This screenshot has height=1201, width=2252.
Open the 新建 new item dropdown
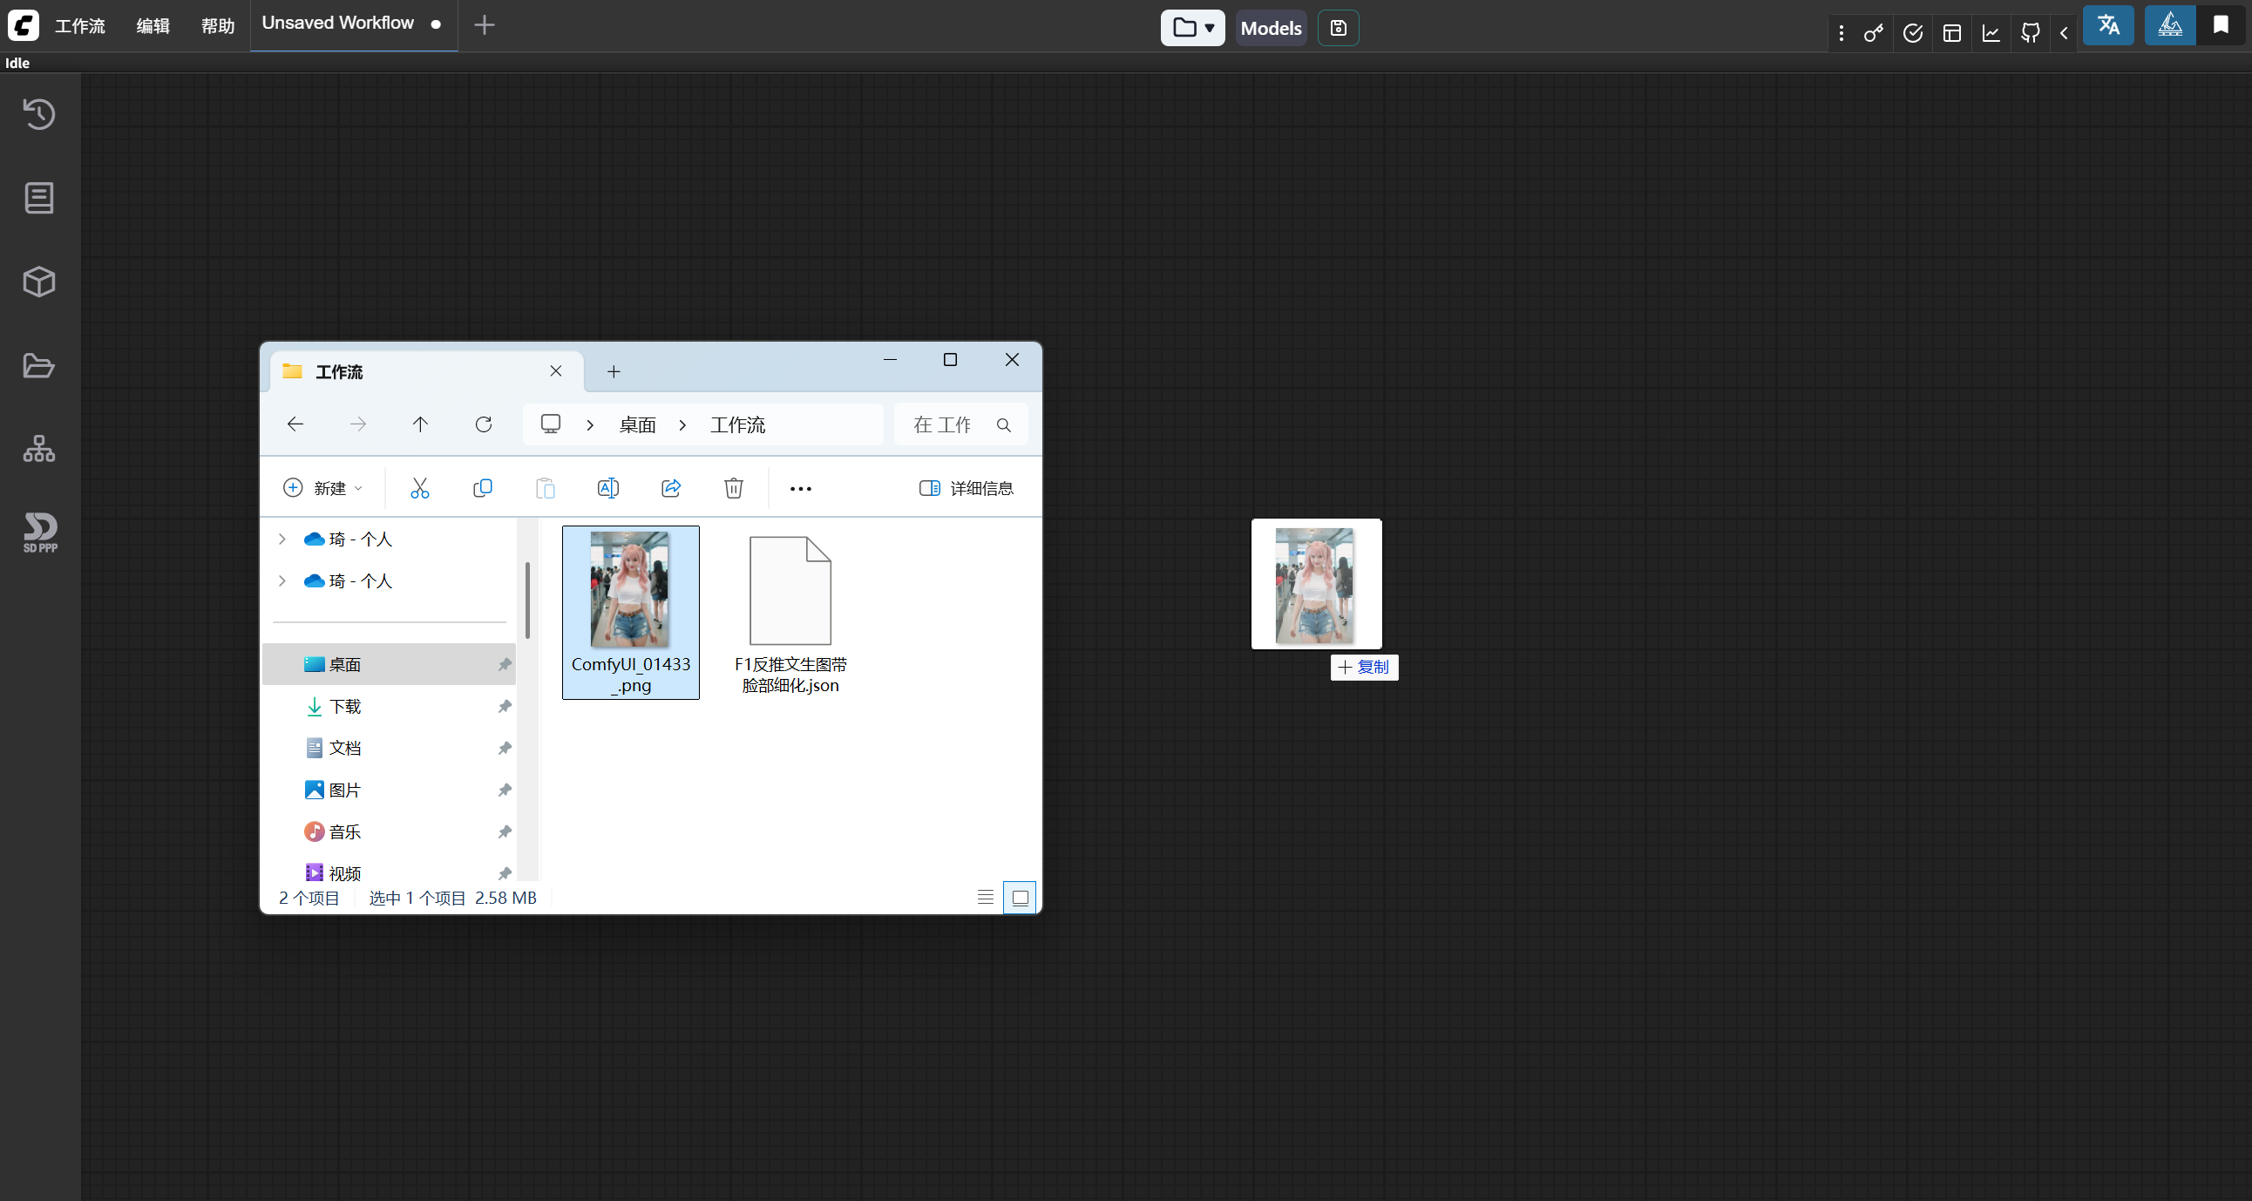322,488
